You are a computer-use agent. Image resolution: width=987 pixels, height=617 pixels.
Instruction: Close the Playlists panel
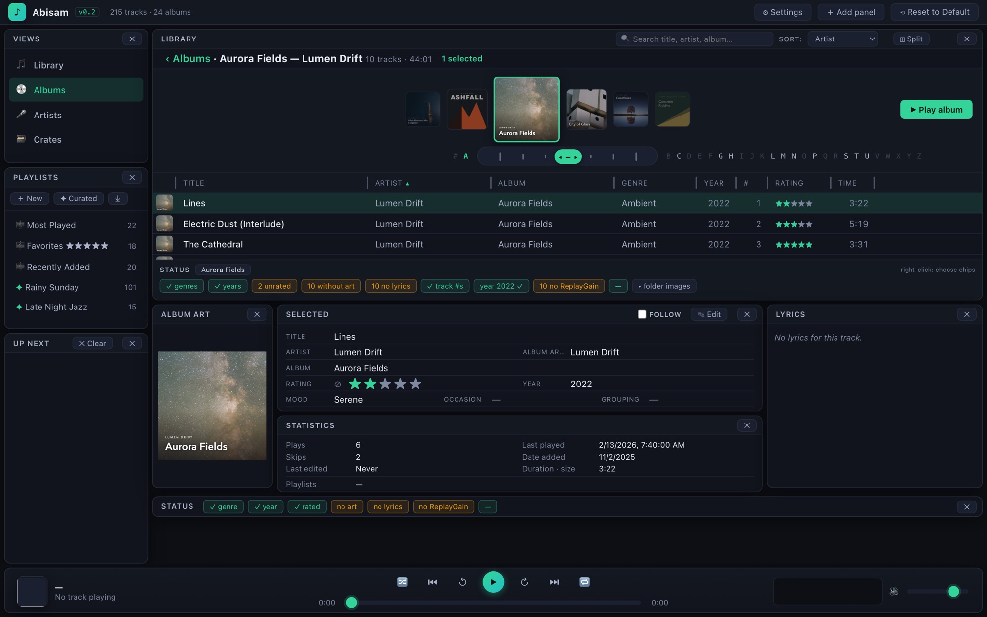tap(132, 177)
